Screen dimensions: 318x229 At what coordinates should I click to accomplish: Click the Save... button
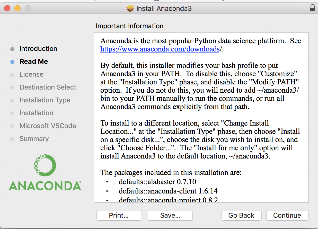[170, 215]
